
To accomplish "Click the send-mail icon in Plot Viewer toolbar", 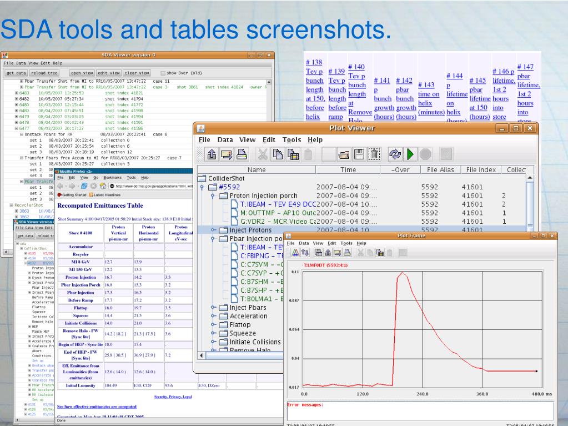I will tap(227, 154).
